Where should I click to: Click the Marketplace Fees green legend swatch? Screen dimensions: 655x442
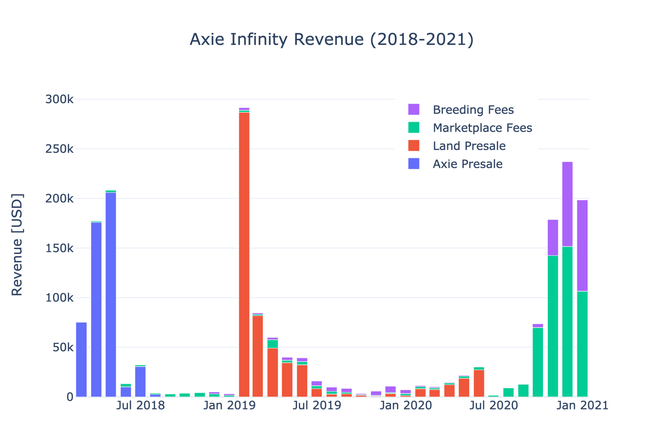(x=413, y=127)
